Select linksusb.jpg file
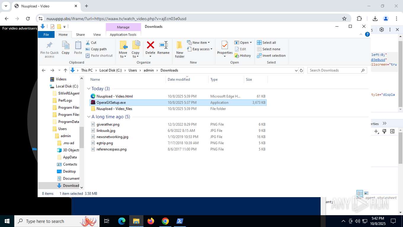The image size is (403, 227). 178,131
